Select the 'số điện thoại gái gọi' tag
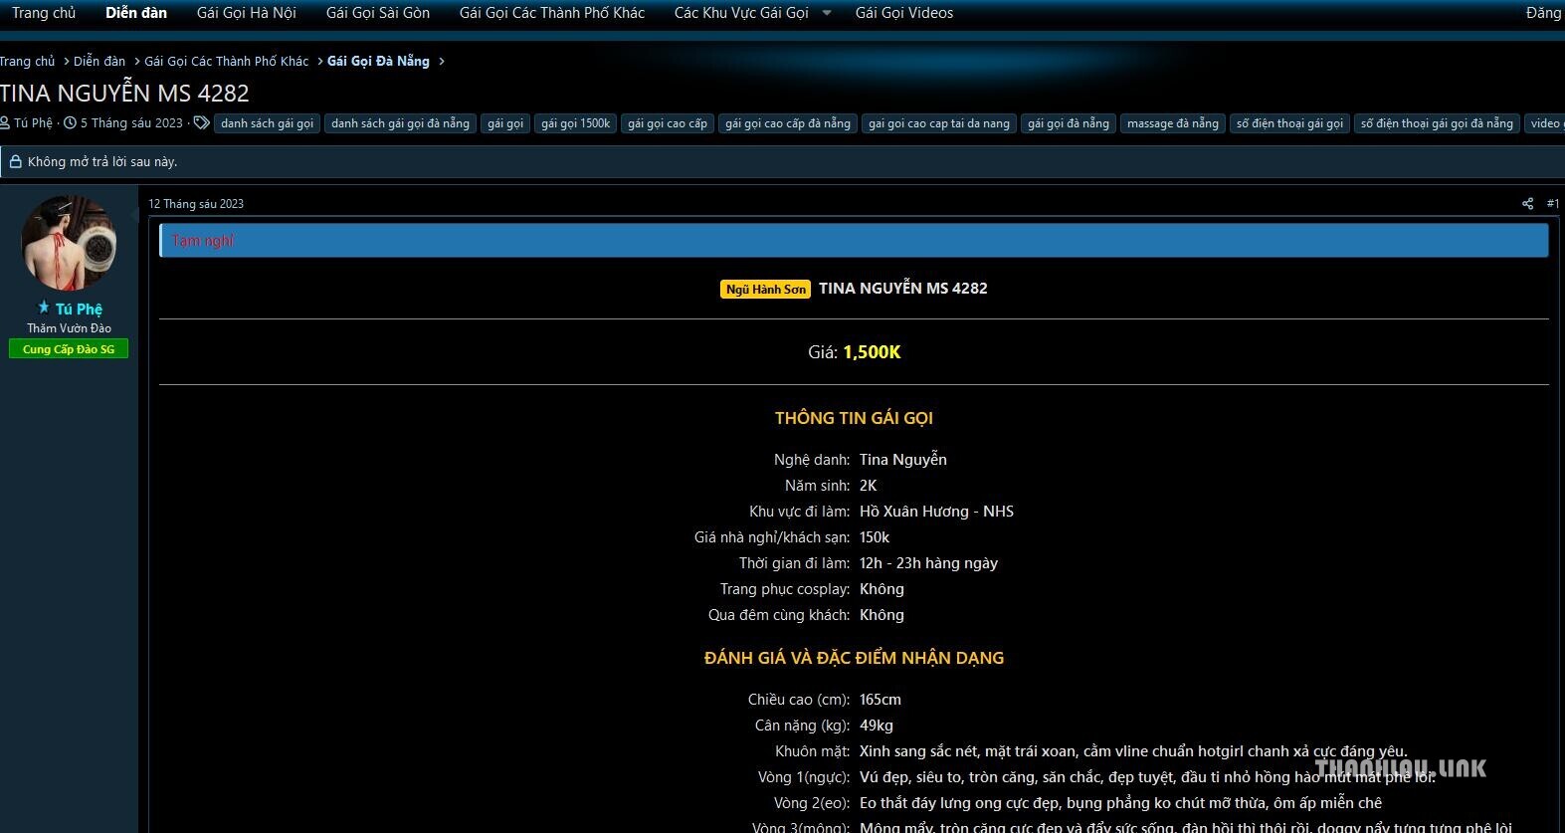Image resolution: width=1565 pixels, height=833 pixels. click(x=1289, y=123)
